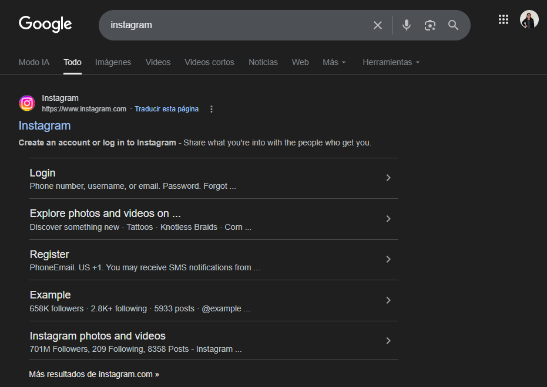Screen dimensions: 547x387
Task: Open Google Lens image search
Action: 429,25
